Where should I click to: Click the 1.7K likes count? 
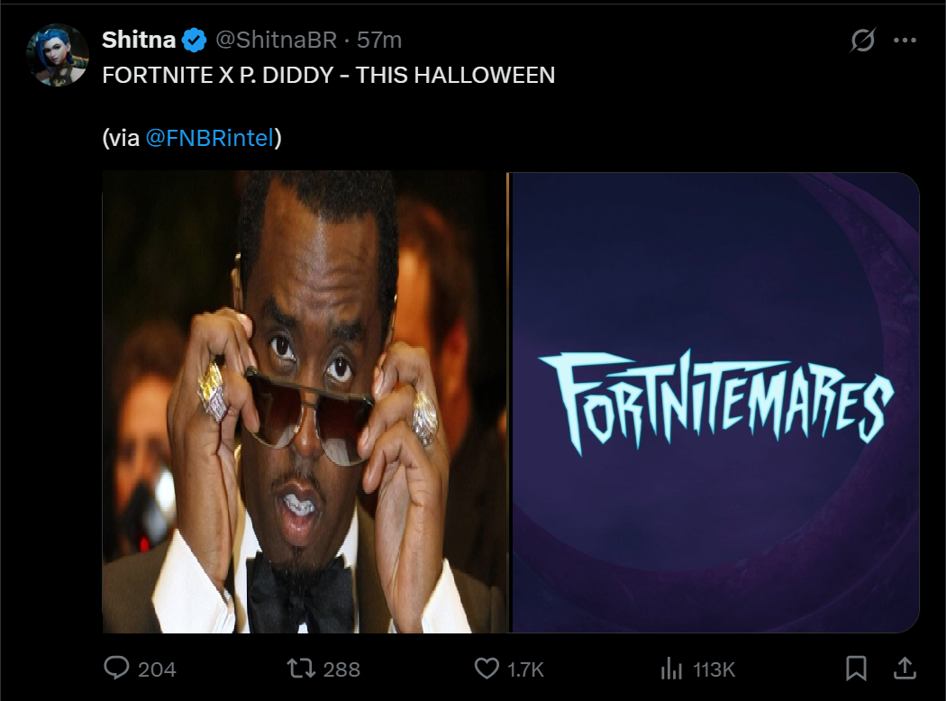(525, 669)
